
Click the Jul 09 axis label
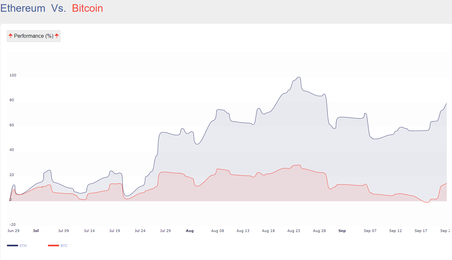click(x=63, y=231)
